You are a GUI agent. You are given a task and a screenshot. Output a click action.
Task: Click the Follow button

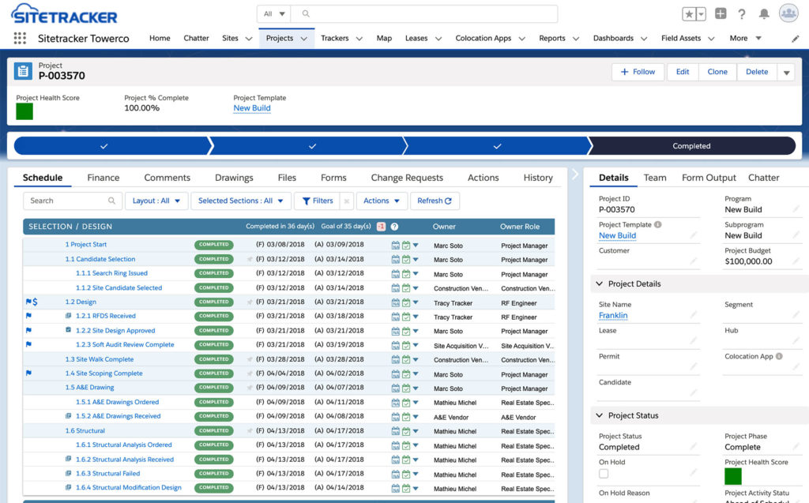click(x=638, y=72)
